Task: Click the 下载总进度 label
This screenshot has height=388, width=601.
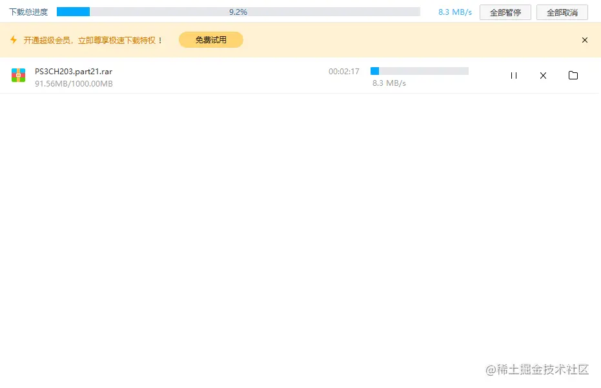Action: (x=29, y=12)
